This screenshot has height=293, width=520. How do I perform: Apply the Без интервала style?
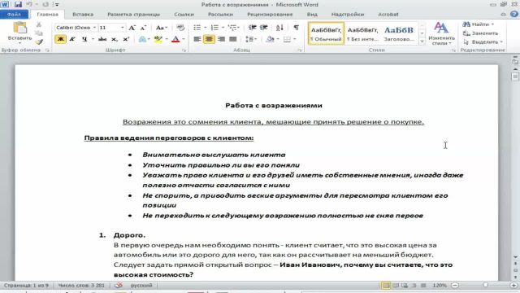[362, 33]
